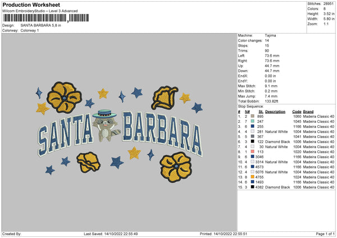
Task: Click the barcode under the worksheet title
Action: 45,18
